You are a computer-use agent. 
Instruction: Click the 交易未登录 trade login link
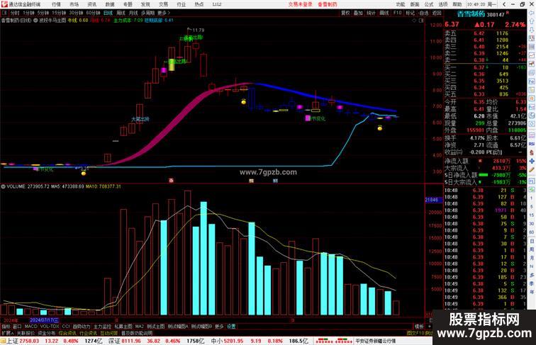click(x=300, y=4)
